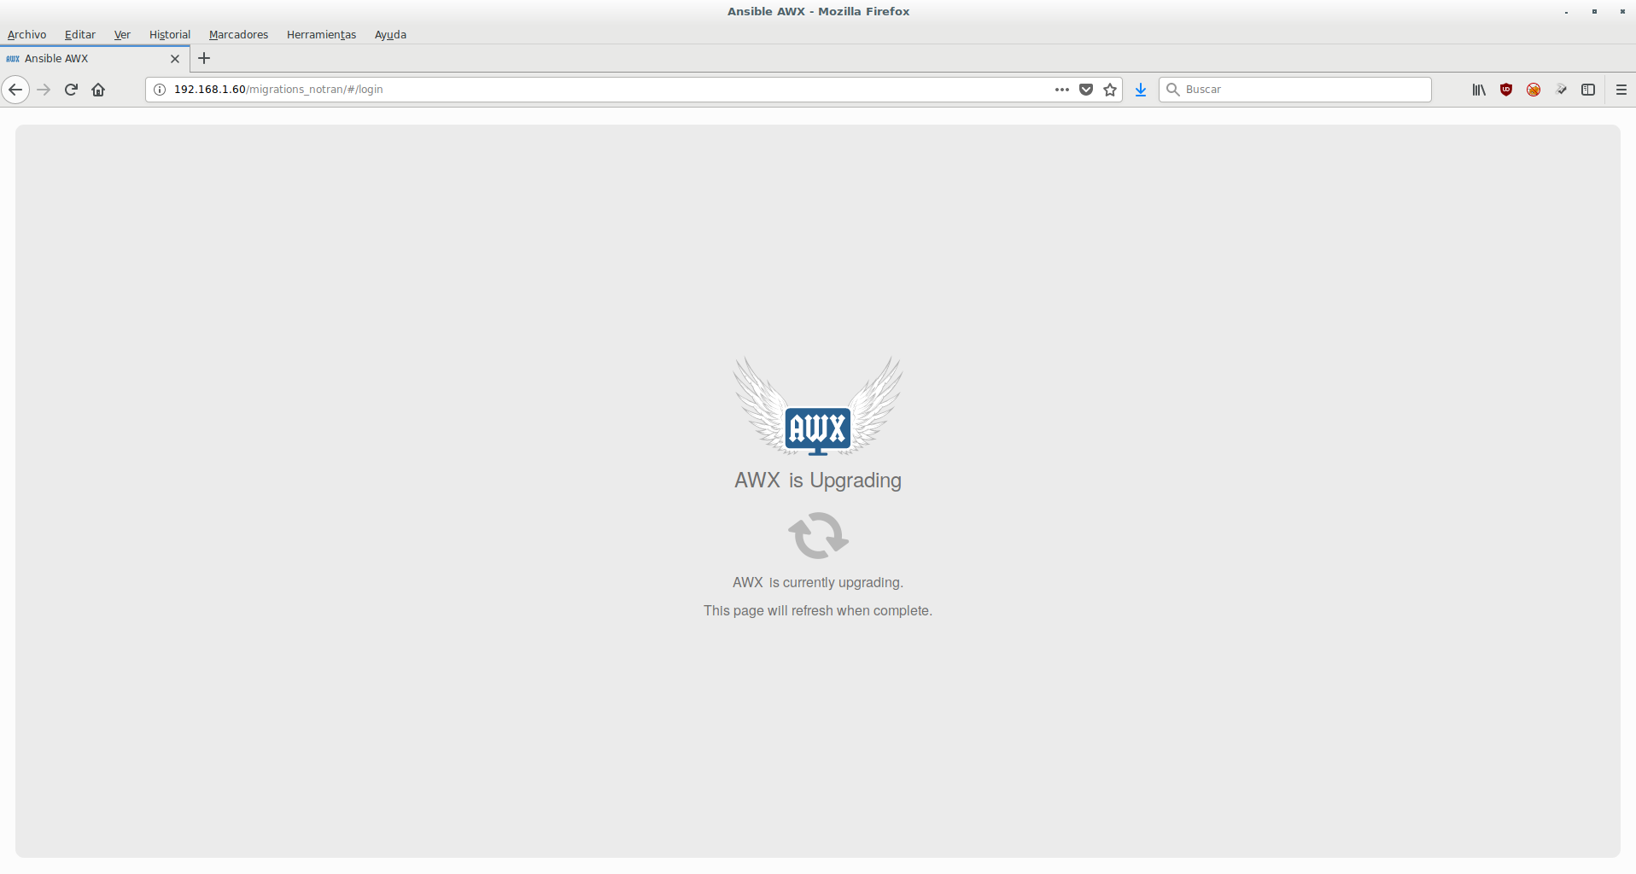Show site information for 192.168.1.60
The image size is (1636, 874).
tap(160, 90)
